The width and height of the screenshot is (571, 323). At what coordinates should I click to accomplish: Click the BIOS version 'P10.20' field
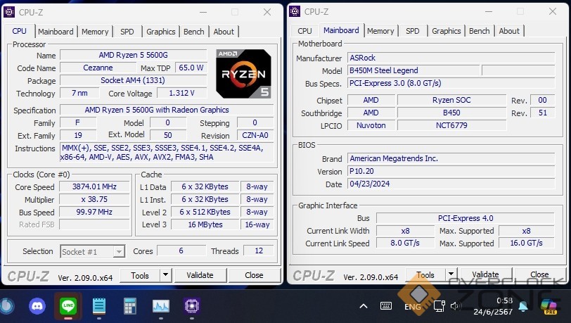pyautogui.click(x=451, y=171)
